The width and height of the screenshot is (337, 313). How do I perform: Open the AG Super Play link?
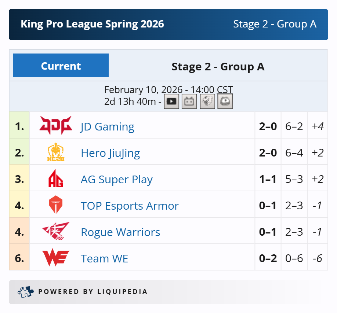[117, 180]
